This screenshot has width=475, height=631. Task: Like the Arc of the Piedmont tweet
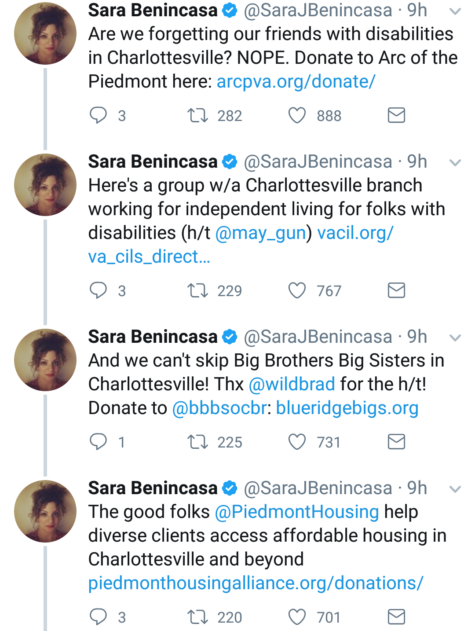point(297,116)
